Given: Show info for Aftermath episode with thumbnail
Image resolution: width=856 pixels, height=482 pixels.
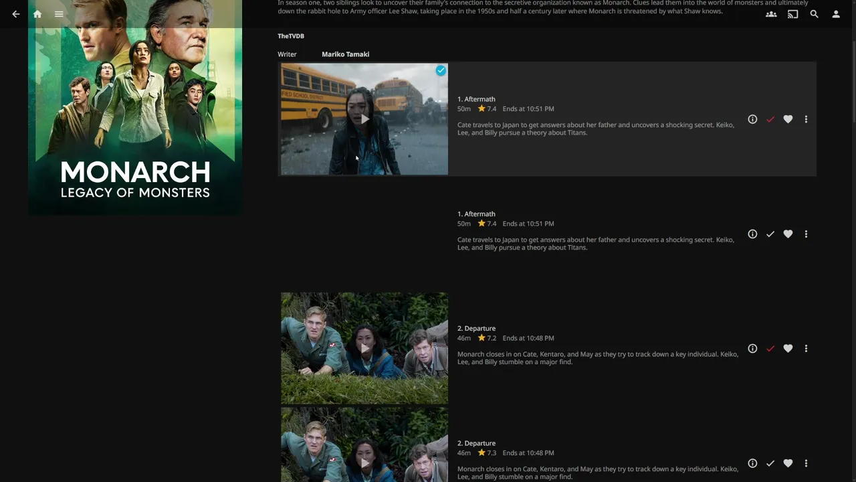Looking at the screenshot, I should coord(752,119).
